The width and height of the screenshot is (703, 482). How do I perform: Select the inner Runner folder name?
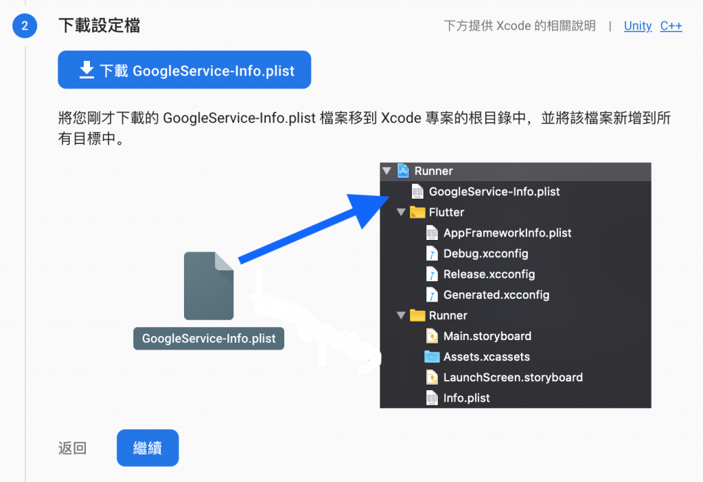click(448, 315)
